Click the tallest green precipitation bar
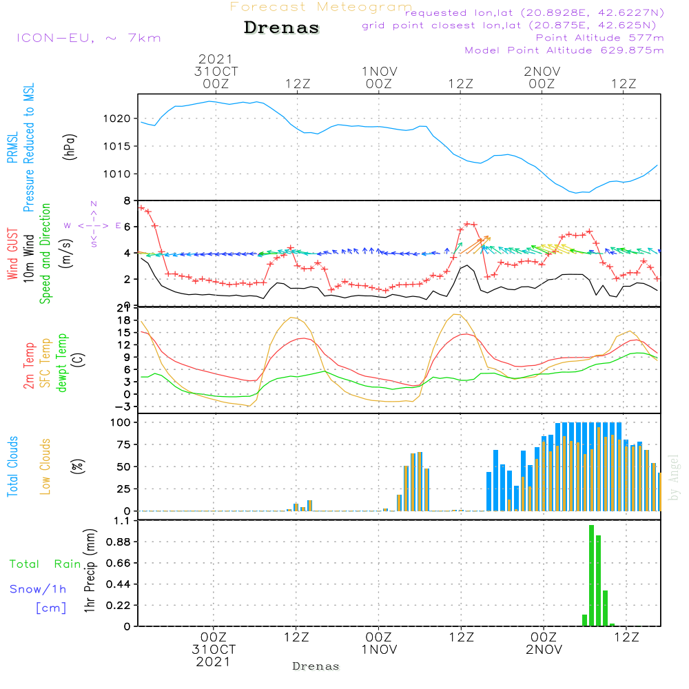The height and width of the screenshot is (689, 689). click(x=591, y=575)
